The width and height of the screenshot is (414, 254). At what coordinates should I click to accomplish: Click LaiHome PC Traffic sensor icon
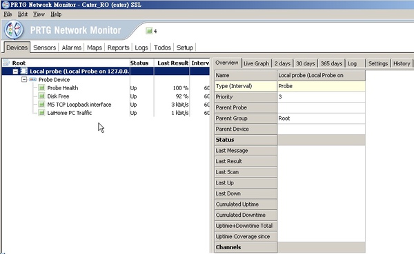41,113
